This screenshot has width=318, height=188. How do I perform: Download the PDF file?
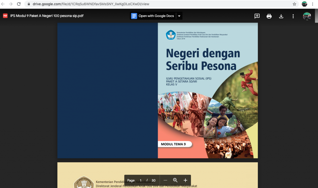281,16
